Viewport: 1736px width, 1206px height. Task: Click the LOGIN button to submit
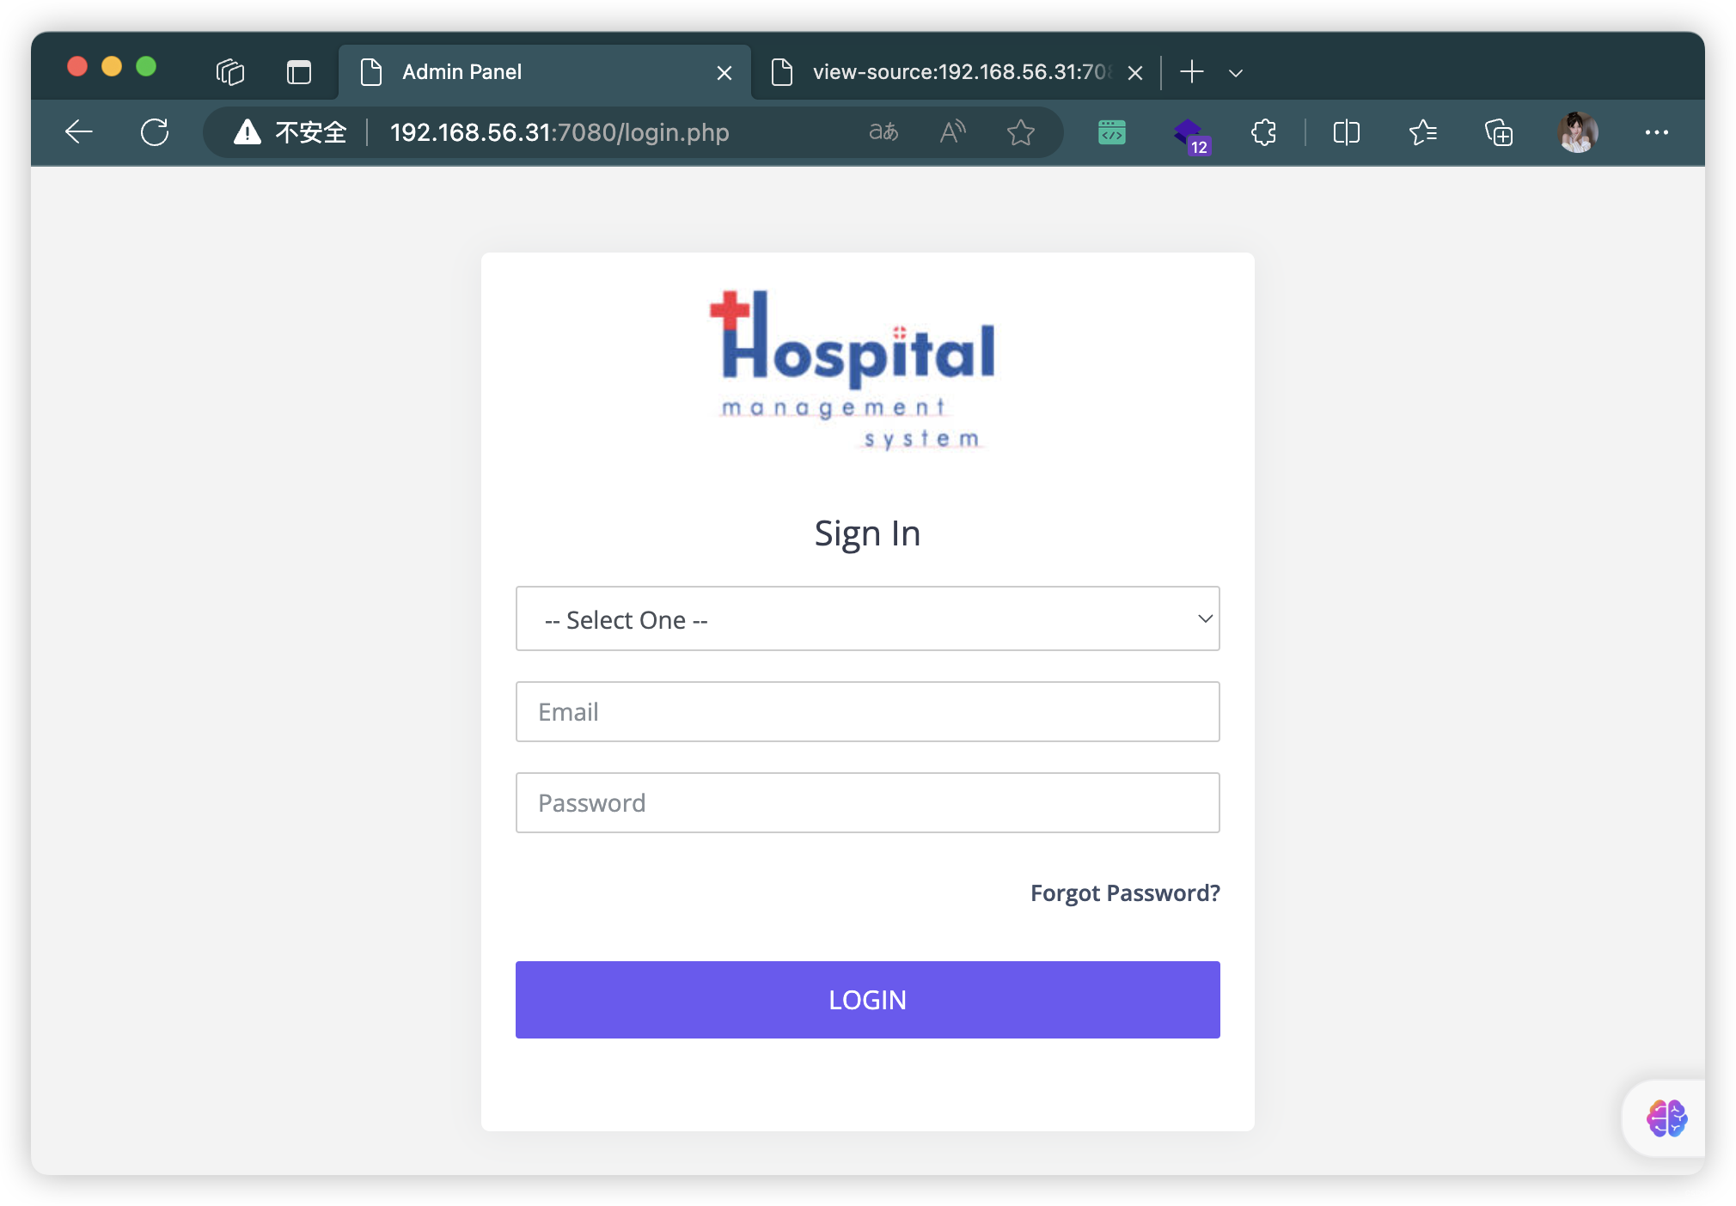pyautogui.click(x=866, y=999)
